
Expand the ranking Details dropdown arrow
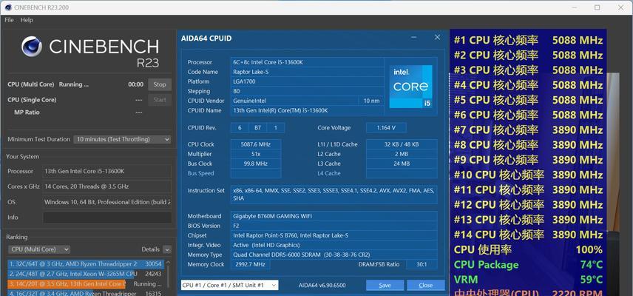[x=167, y=249]
